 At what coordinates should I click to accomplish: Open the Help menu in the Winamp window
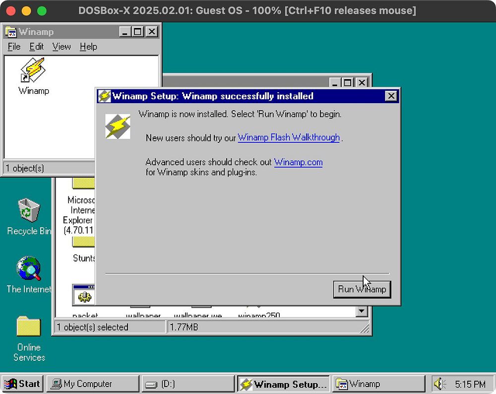(88, 47)
